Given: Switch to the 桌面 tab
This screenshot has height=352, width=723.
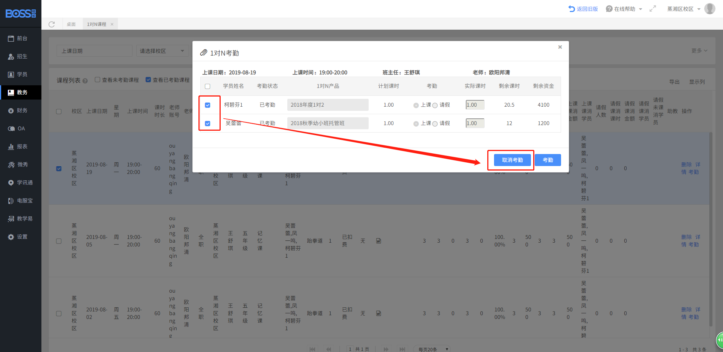Looking at the screenshot, I should tap(71, 24).
